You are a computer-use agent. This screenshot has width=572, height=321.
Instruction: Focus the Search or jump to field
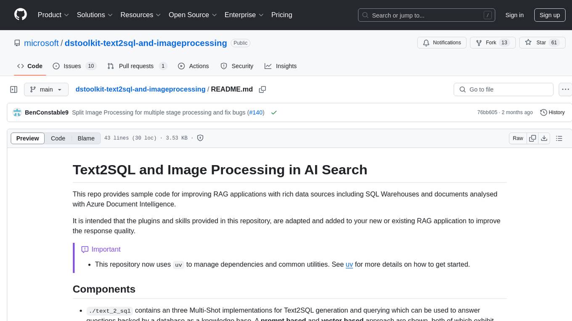pos(426,15)
